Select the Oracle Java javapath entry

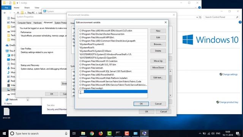click(x=113, y=41)
